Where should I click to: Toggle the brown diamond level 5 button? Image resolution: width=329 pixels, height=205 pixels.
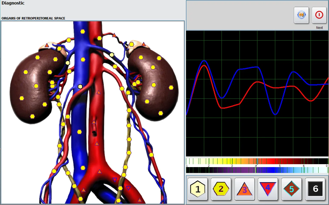(x=292, y=189)
